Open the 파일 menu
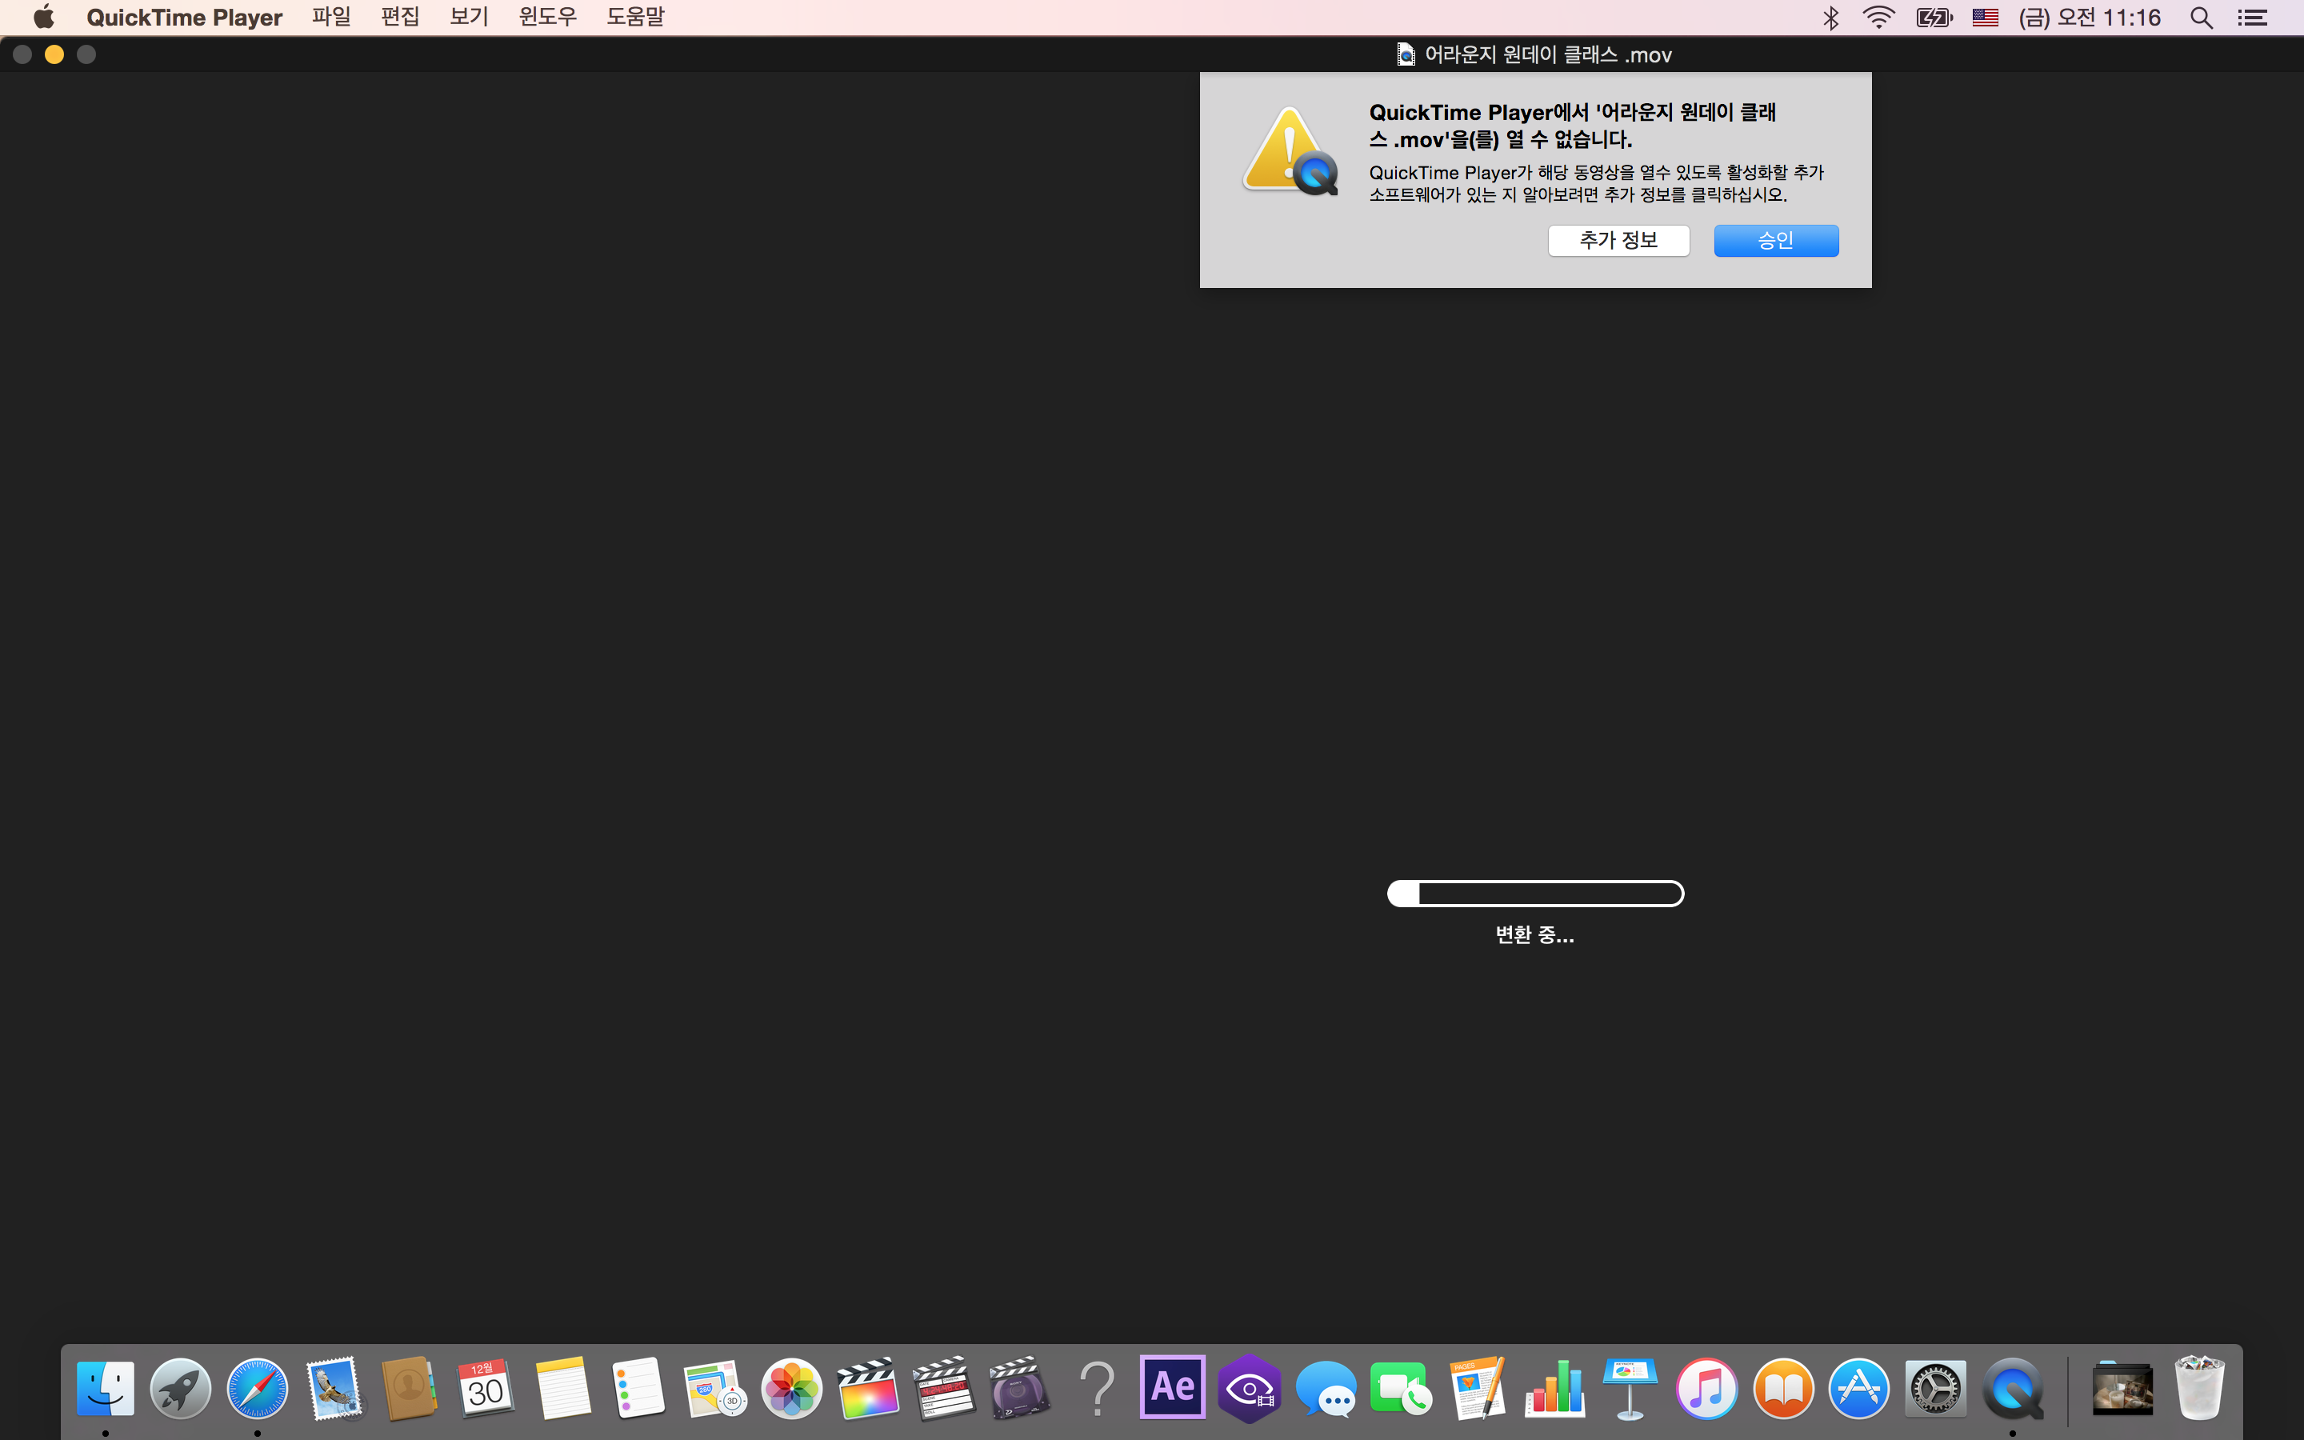 click(331, 17)
